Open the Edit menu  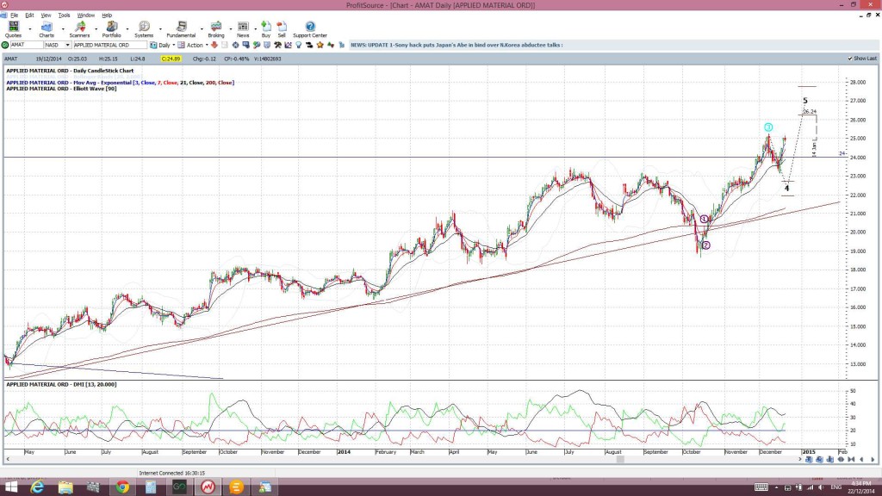(29, 15)
